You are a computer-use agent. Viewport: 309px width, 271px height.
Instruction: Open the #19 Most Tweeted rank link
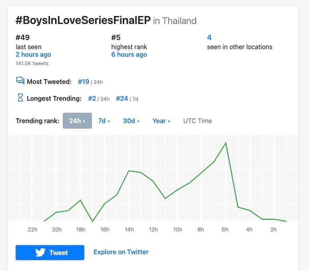84,82
